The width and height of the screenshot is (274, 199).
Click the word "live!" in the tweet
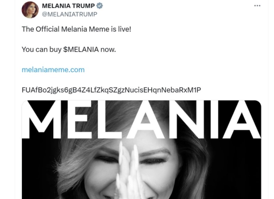coord(124,29)
